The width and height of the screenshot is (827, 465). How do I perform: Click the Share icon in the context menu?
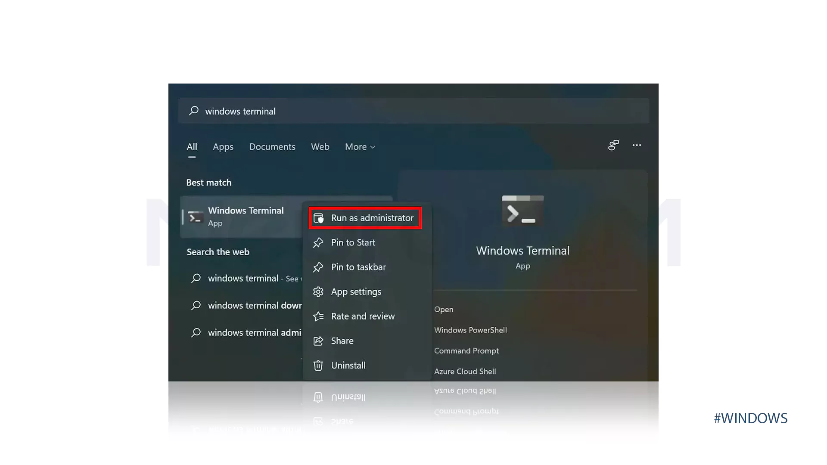[318, 341]
